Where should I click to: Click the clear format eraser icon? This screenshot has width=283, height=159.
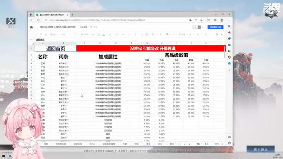46,34
